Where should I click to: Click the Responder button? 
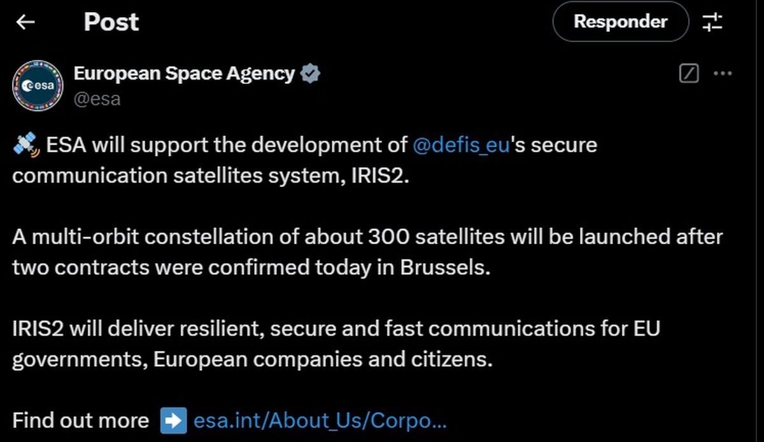(620, 22)
